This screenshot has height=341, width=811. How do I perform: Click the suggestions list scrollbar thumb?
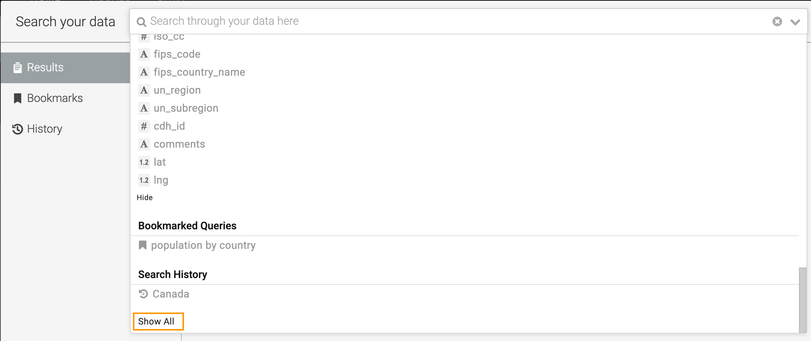tap(802, 300)
